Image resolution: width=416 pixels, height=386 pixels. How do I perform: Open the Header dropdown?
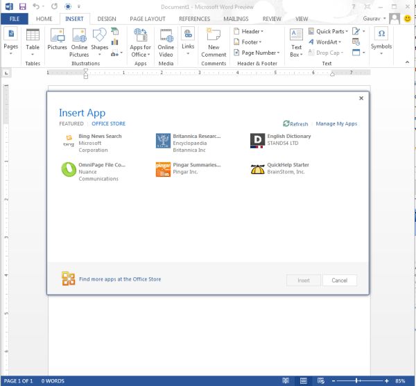coord(249,31)
